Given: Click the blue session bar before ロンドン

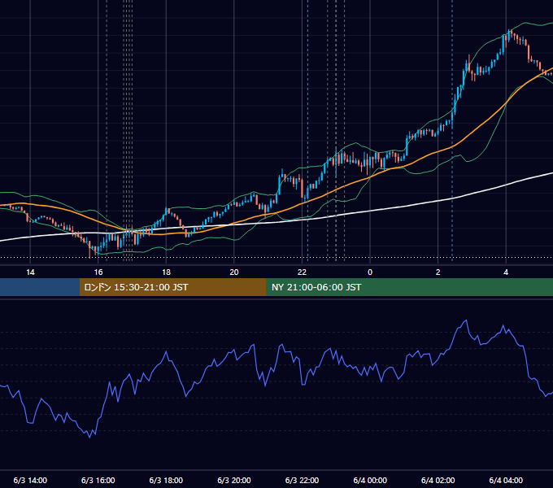Looking at the screenshot, I should coord(40,287).
